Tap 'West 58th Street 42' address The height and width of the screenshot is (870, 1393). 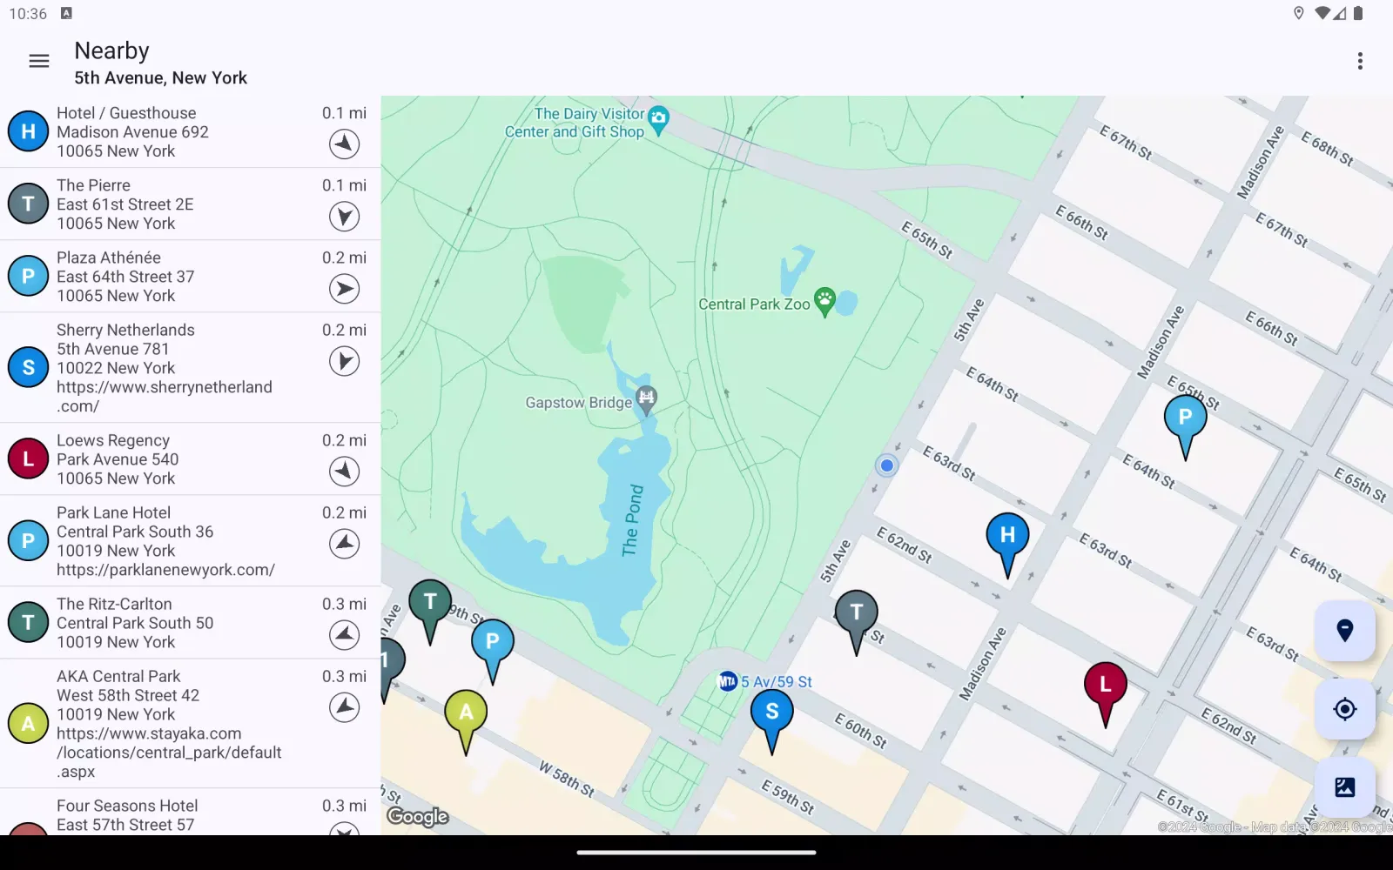[x=128, y=695]
